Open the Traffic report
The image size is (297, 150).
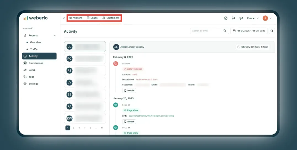click(34, 49)
